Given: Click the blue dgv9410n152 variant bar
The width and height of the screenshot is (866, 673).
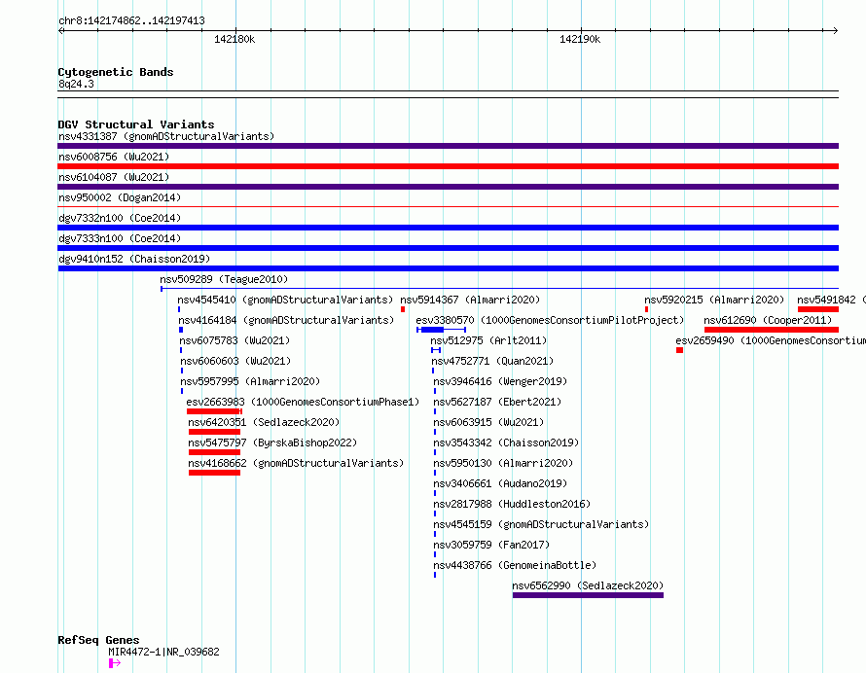Looking at the screenshot, I should [448, 268].
